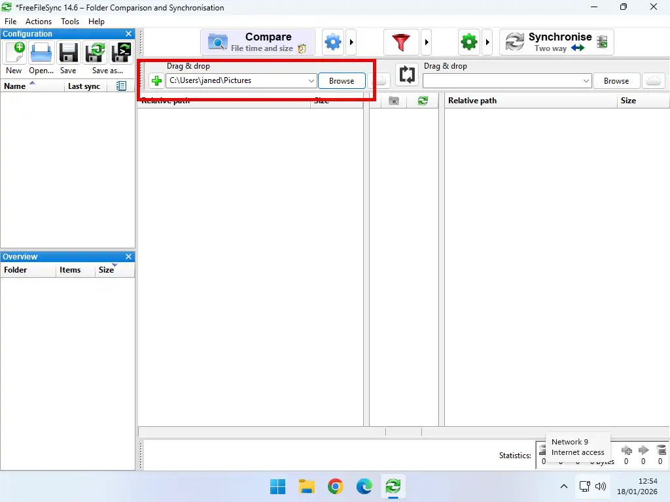Add a folder pair with the green plus icon
The width and height of the screenshot is (670, 502).
(x=155, y=80)
